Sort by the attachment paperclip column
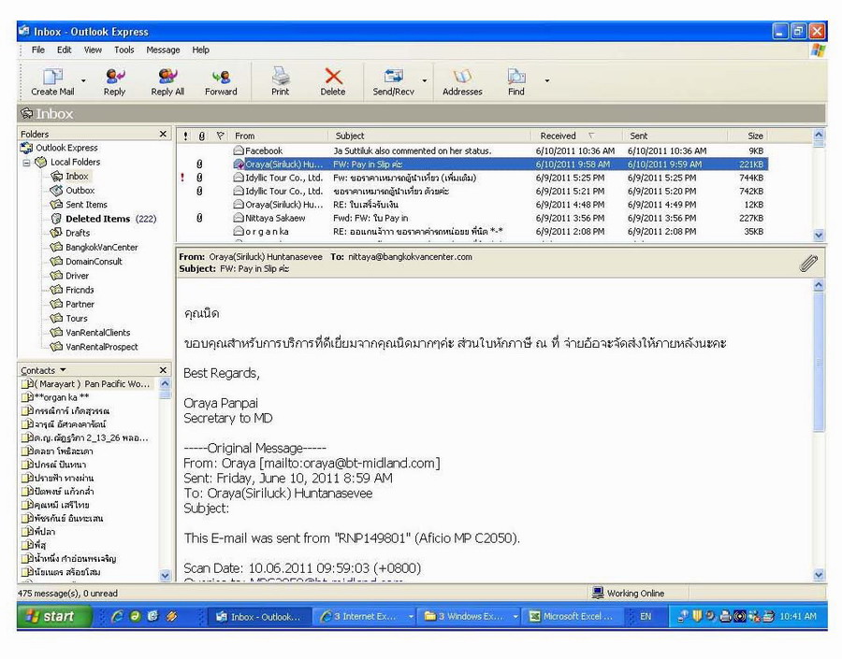 coord(202,136)
